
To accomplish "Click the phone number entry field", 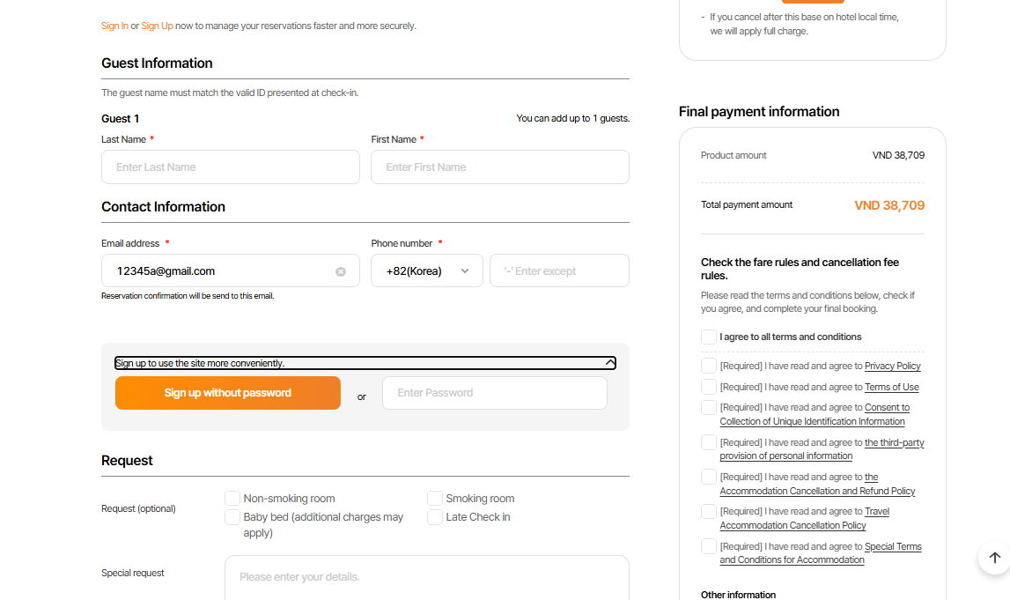I will pyautogui.click(x=559, y=271).
